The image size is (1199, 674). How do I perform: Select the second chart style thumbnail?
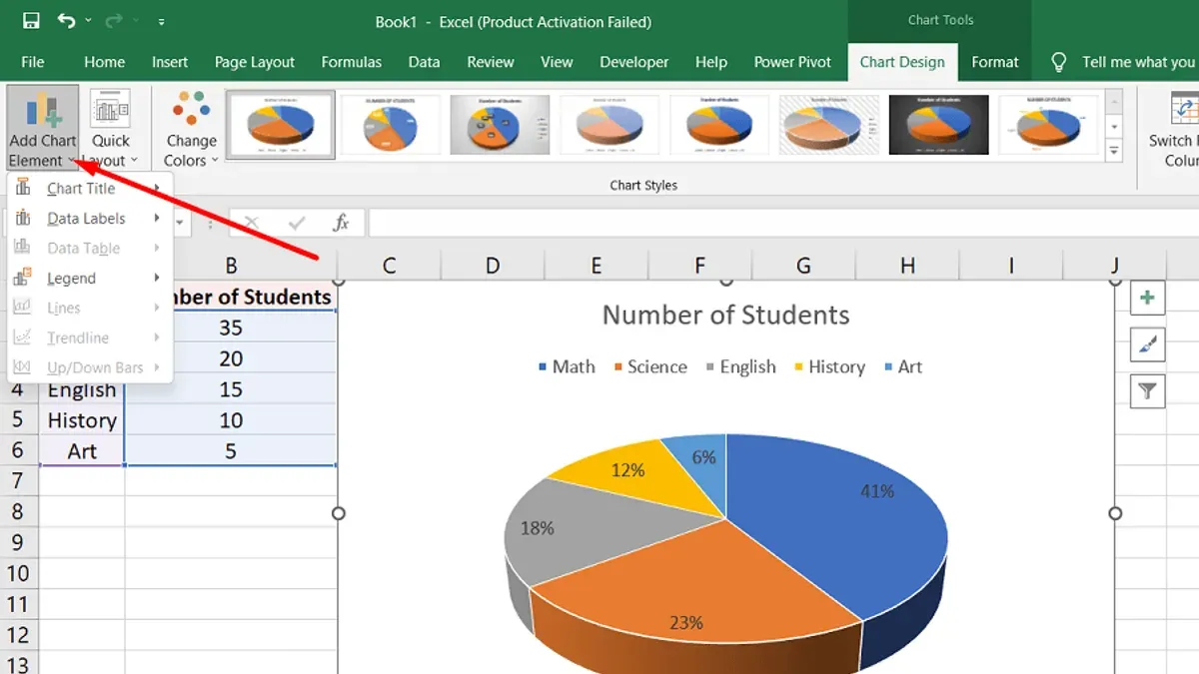[x=392, y=125]
